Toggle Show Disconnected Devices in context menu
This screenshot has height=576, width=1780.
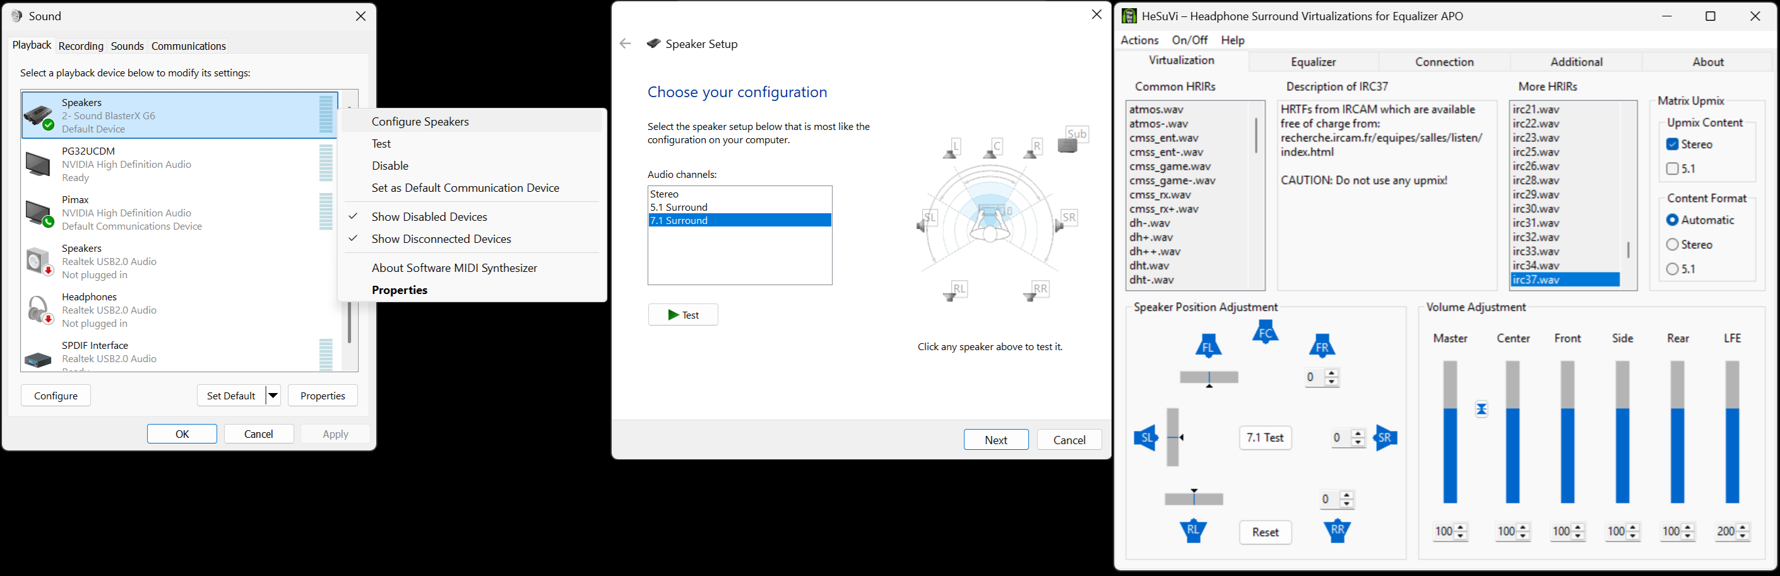(x=473, y=239)
